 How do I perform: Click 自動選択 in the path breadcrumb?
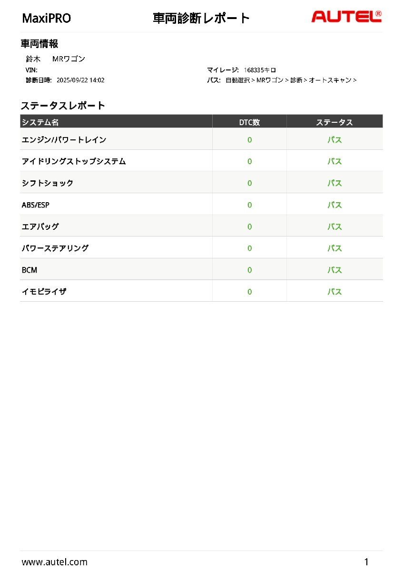coord(237,80)
